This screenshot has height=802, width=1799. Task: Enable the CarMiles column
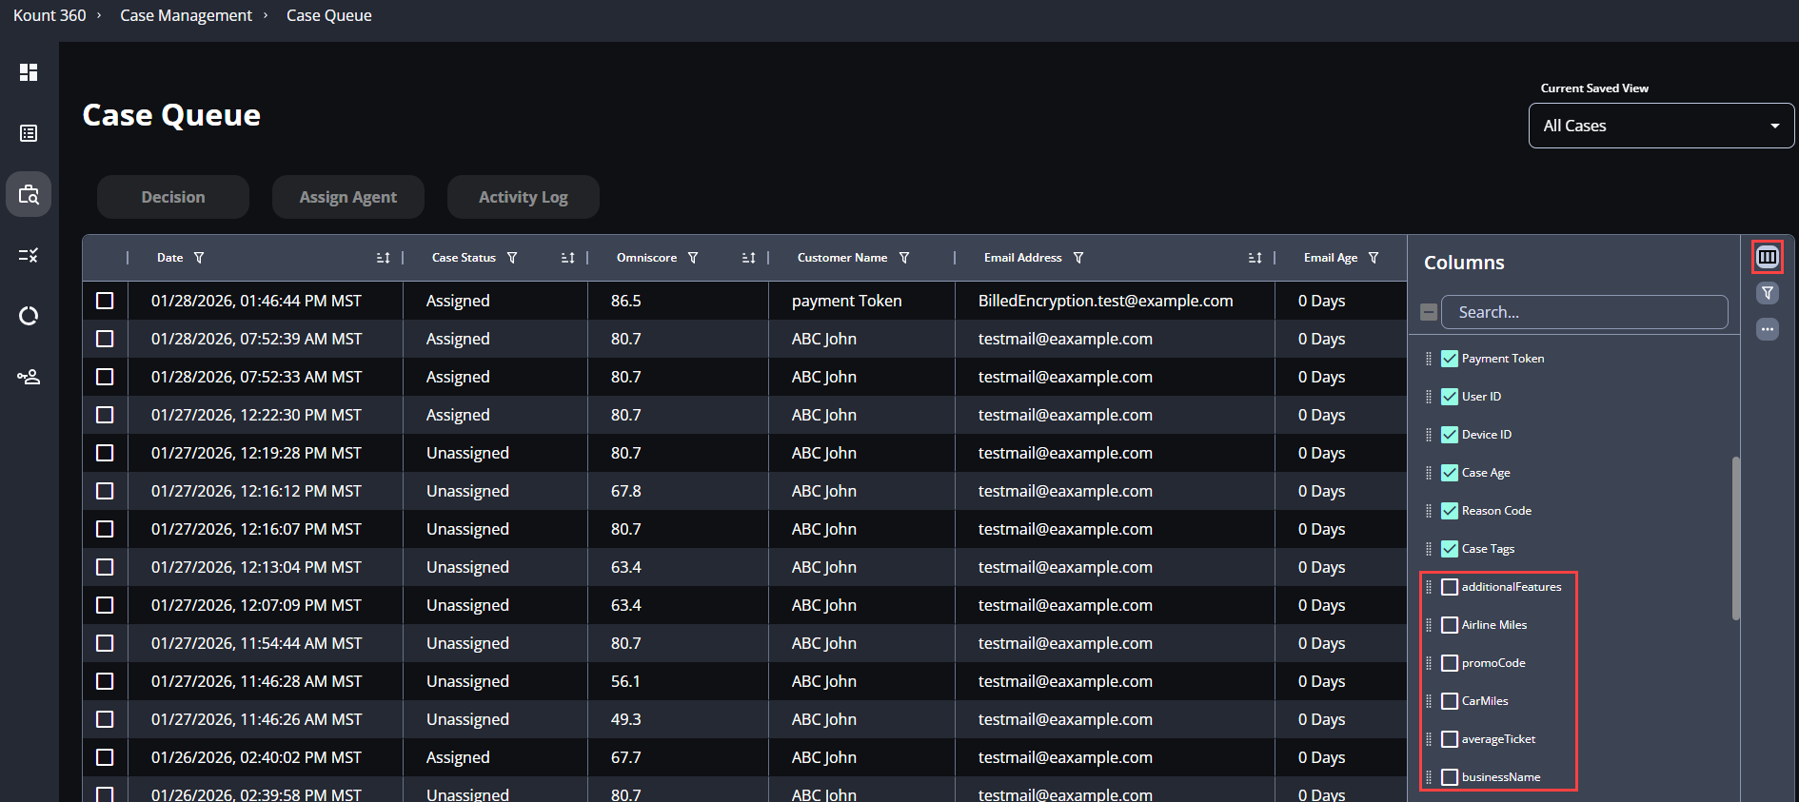point(1450,701)
